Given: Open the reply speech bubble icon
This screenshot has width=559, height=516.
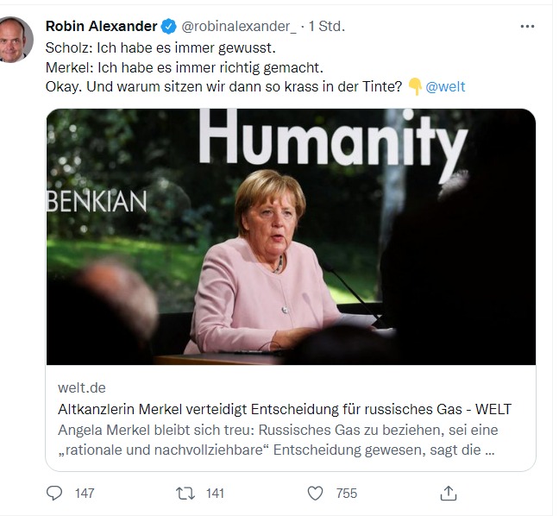Looking at the screenshot, I should (x=54, y=493).
